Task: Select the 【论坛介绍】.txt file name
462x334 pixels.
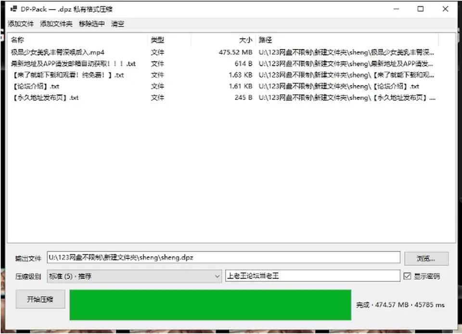Action: coord(35,87)
